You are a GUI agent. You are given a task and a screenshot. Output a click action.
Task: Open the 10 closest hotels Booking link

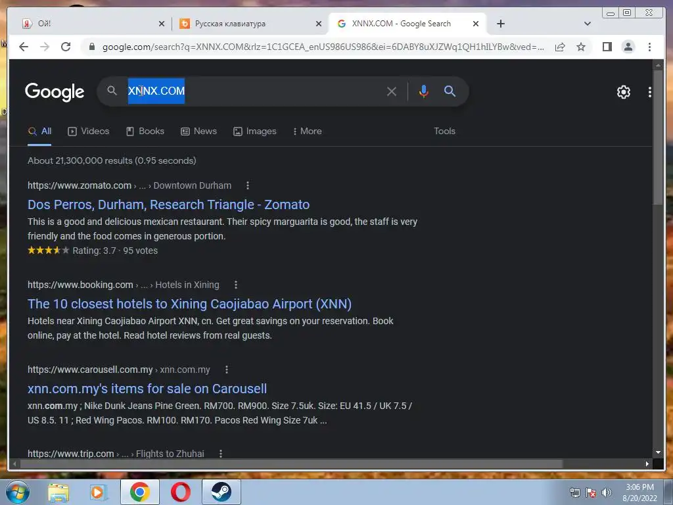190,304
